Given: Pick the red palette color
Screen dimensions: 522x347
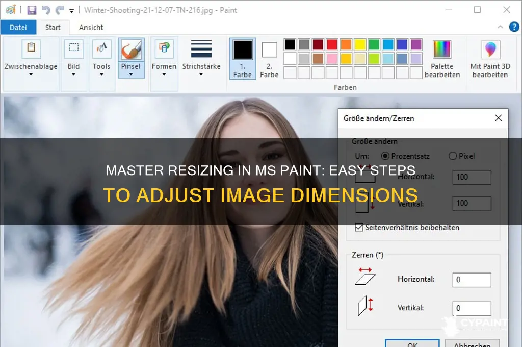Looking at the screenshot, I should 332,45.
